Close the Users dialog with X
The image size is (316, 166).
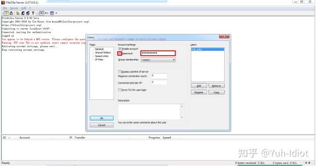tap(224, 36)
